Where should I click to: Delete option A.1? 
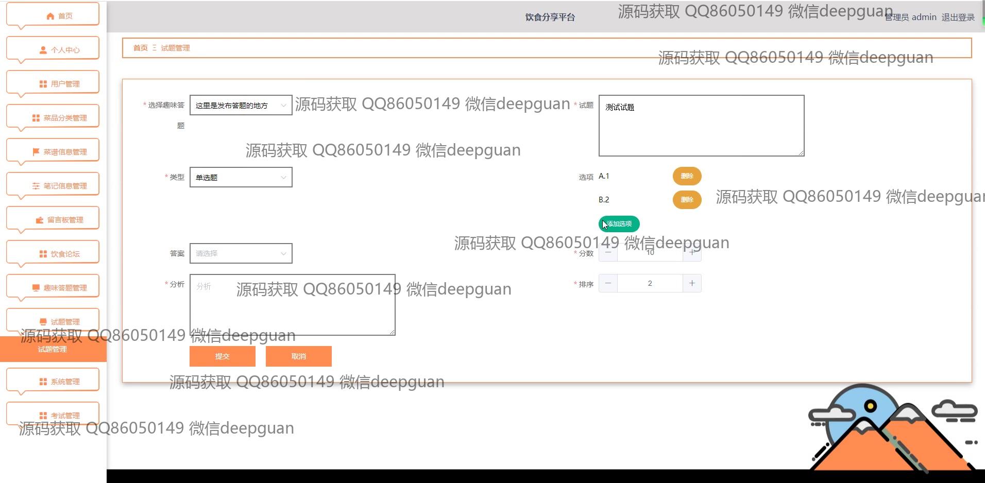pos(687,176)
